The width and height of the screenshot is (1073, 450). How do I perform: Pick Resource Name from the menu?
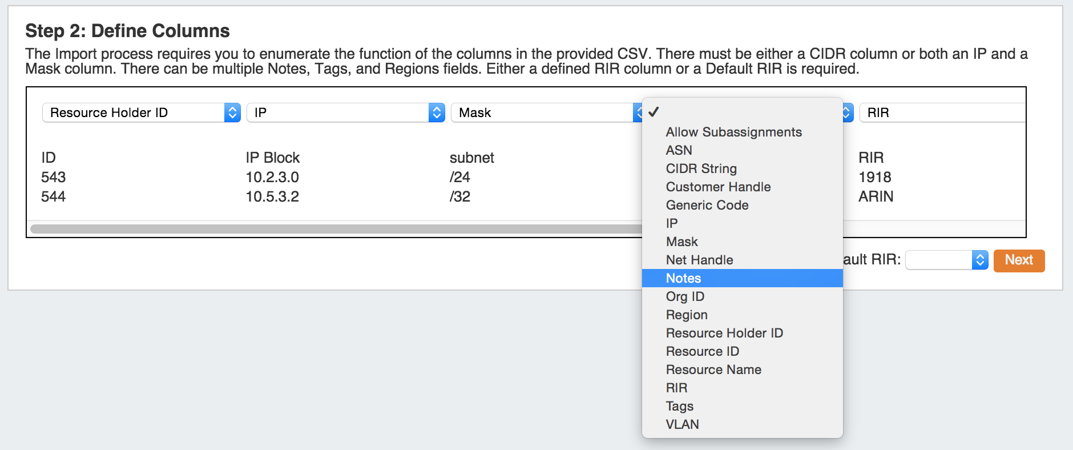pos(713,369)
